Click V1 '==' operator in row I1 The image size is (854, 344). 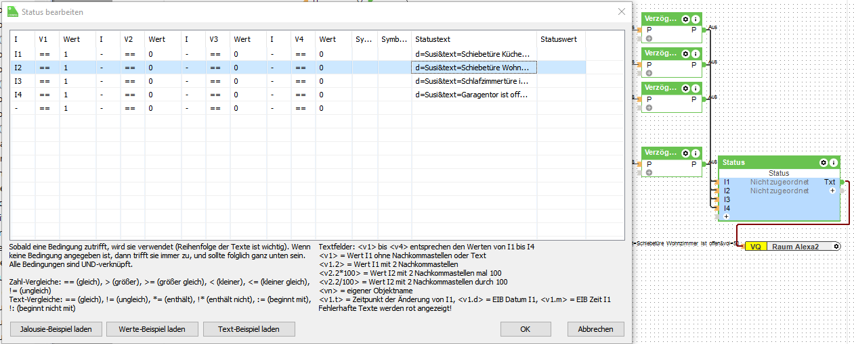pyautogui.click(x=47, y=54)
